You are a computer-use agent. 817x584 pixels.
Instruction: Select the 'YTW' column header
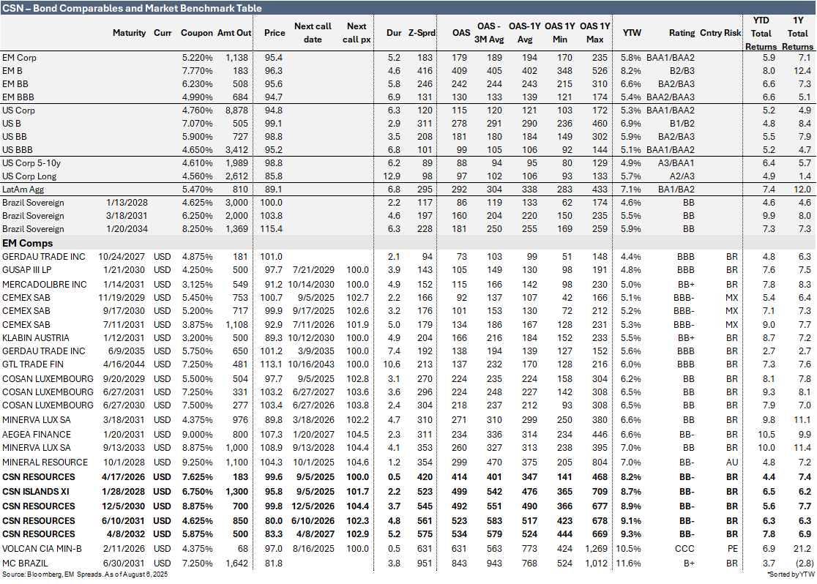[632, 32]
